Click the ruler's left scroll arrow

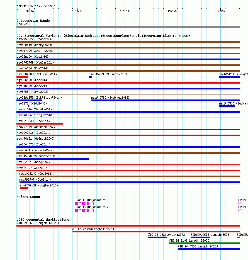[17, 9]
